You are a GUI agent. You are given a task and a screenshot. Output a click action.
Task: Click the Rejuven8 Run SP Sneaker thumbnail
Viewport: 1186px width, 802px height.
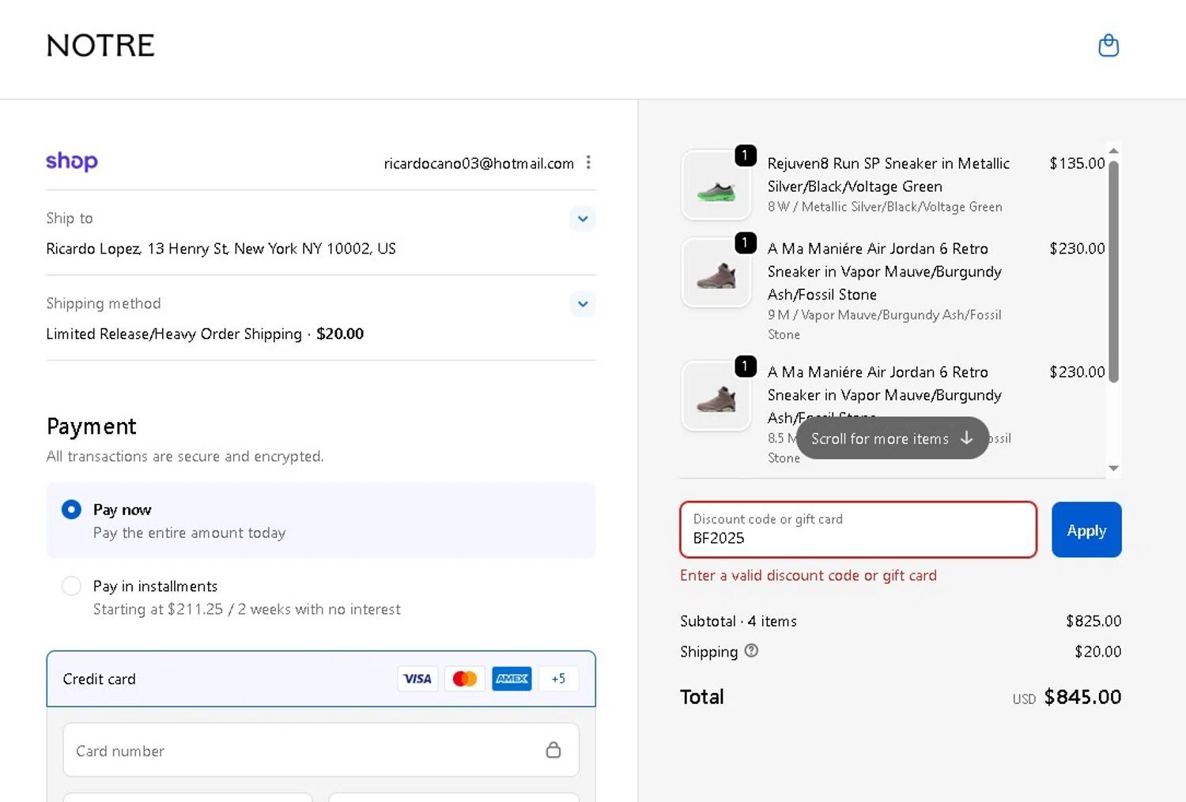[x=716, y=186]
